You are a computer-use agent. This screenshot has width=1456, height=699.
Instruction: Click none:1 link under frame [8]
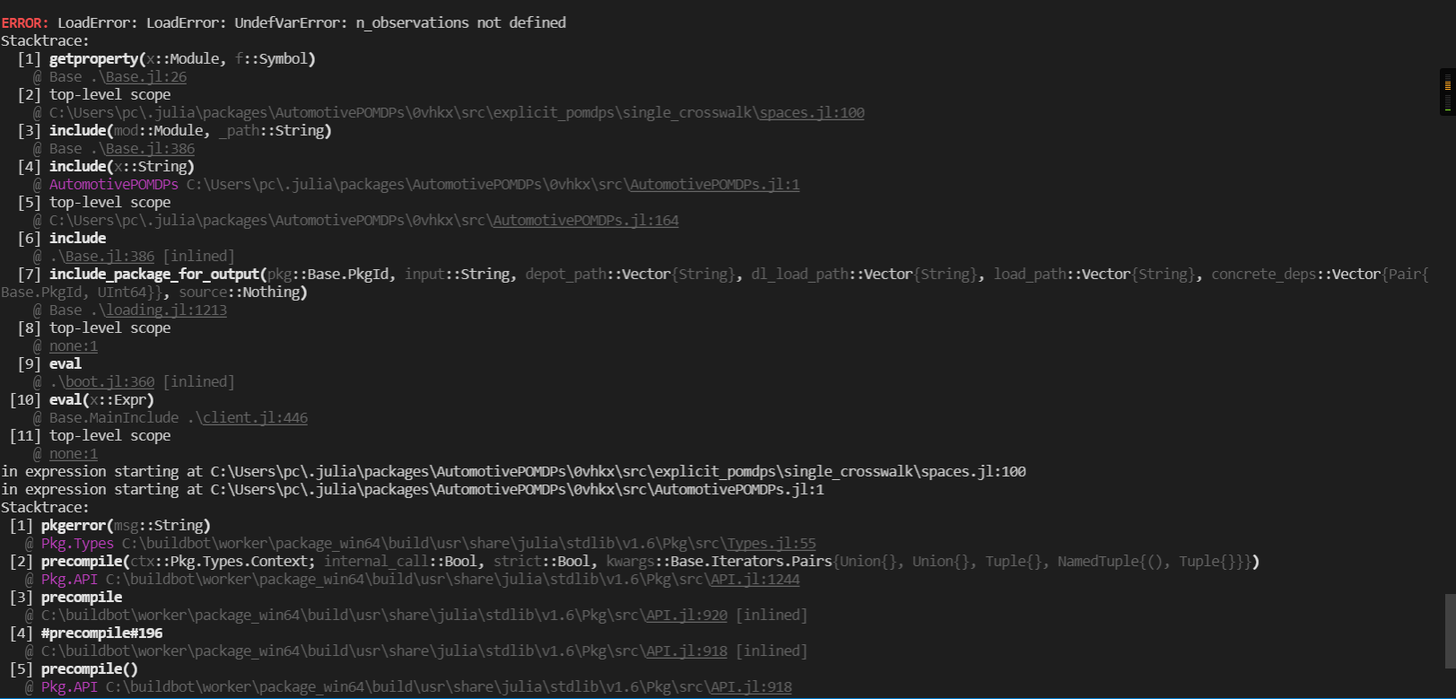[x=74, y=346]
